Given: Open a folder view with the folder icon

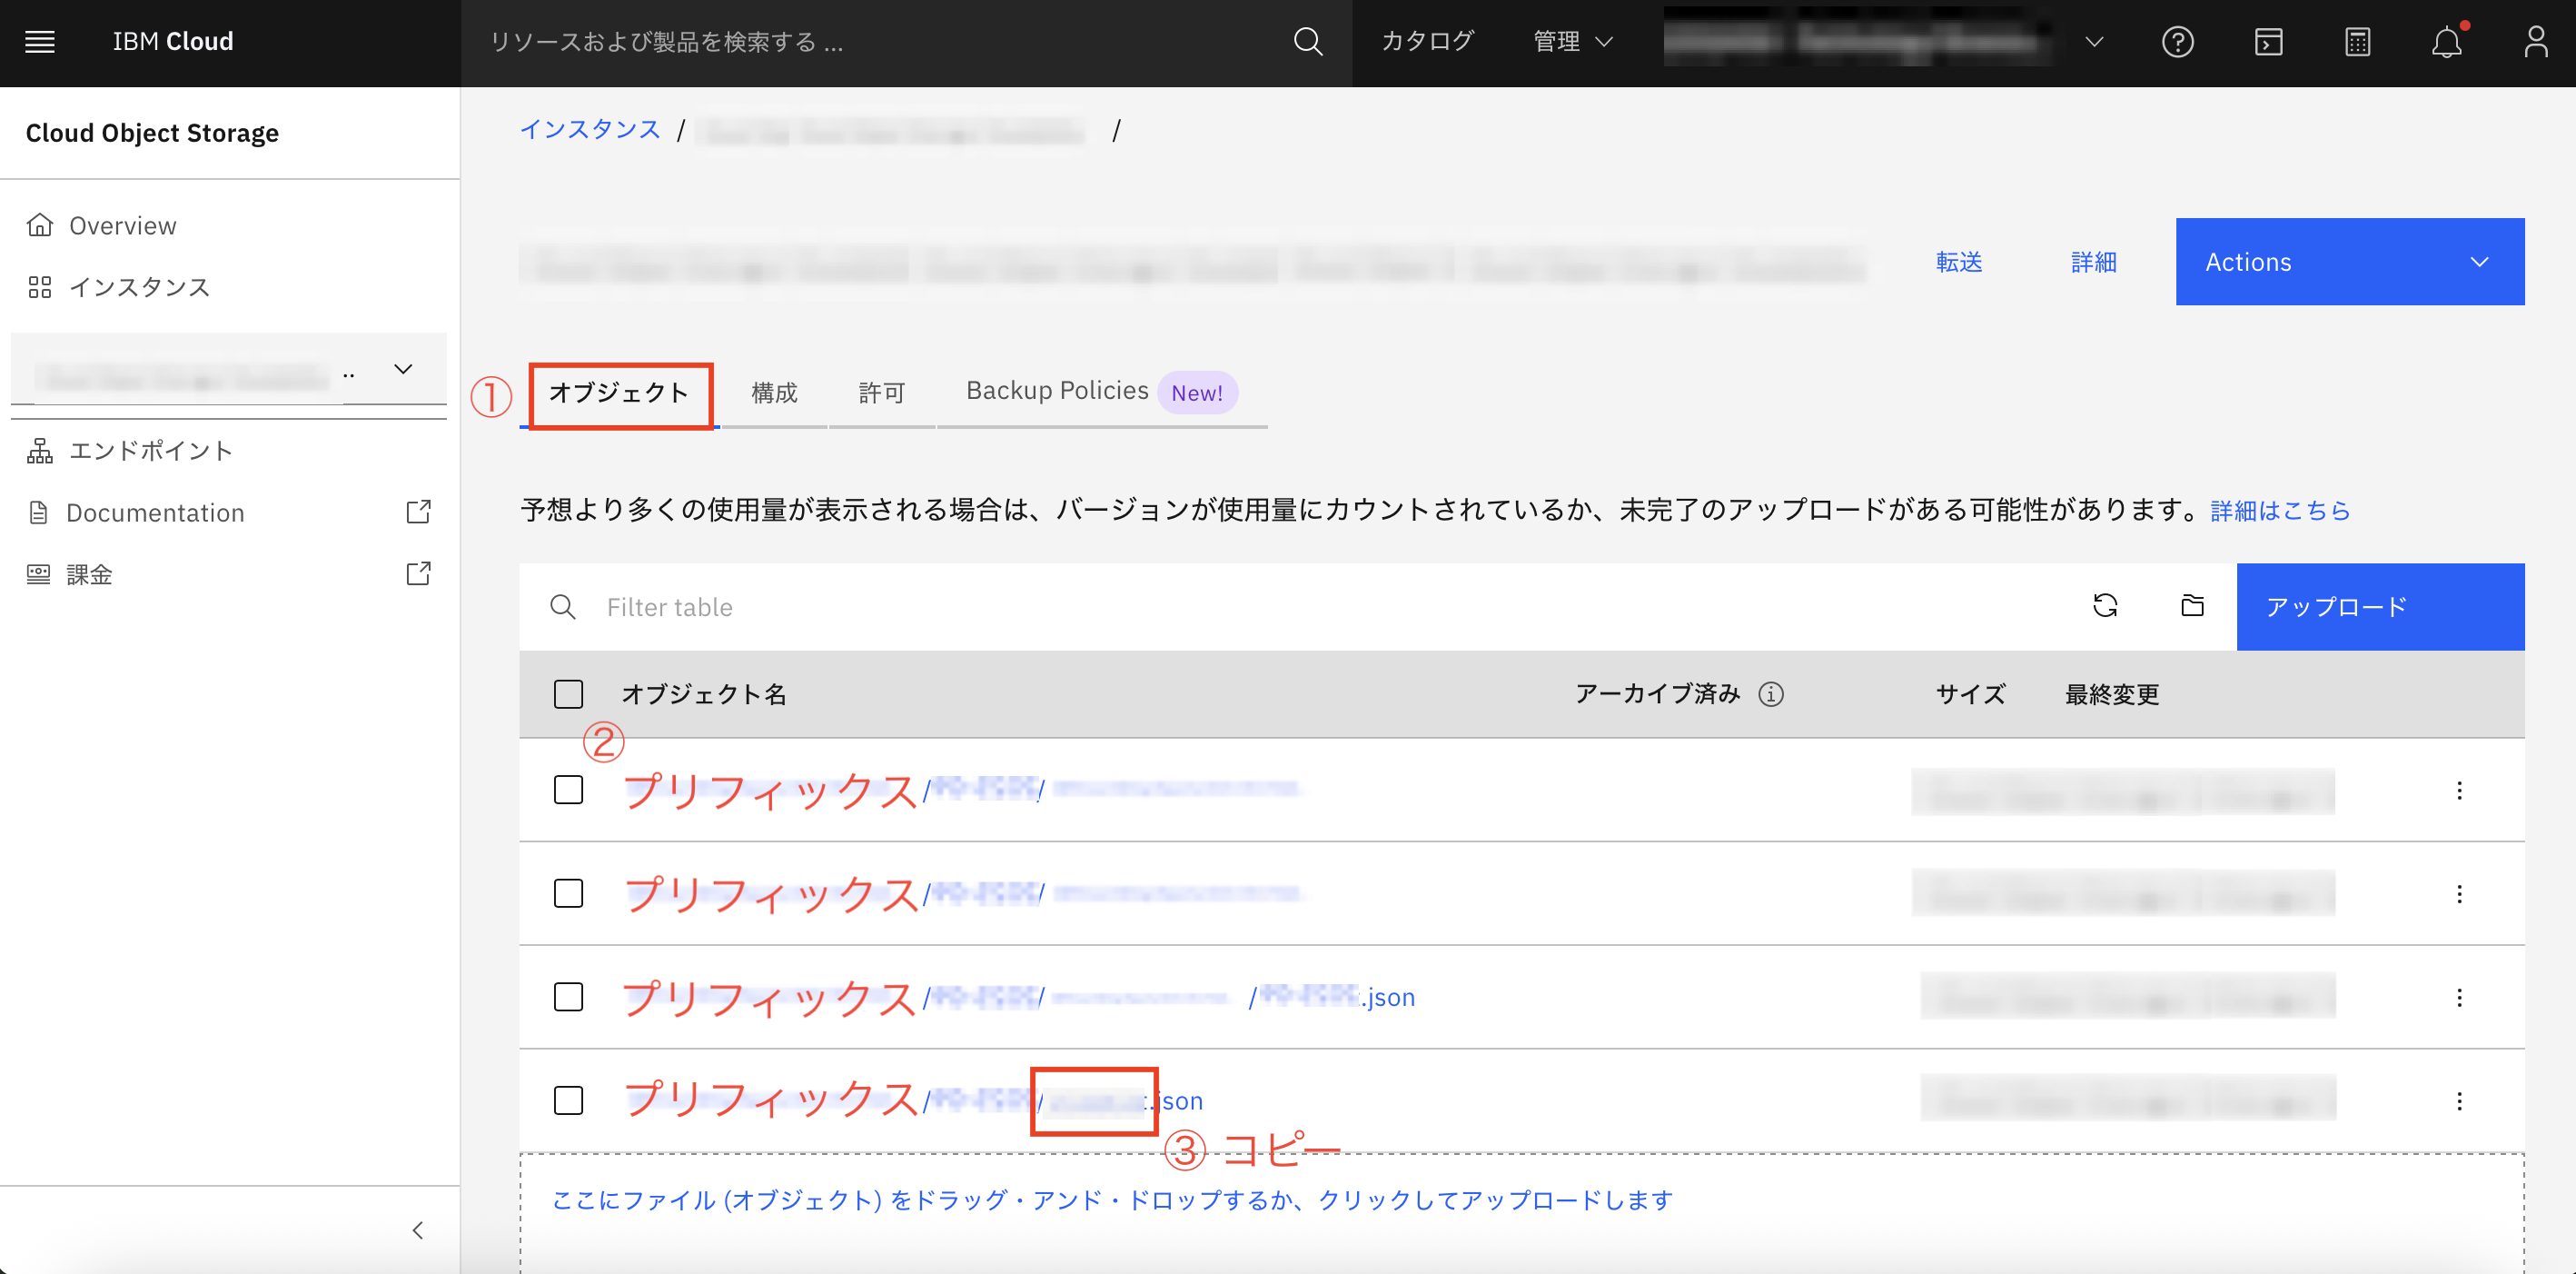Looking at the screenshot, I should pyautogui.click(x=2191, y=606).
